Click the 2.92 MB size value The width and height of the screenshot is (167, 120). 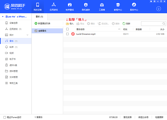(x=160, y=34)
